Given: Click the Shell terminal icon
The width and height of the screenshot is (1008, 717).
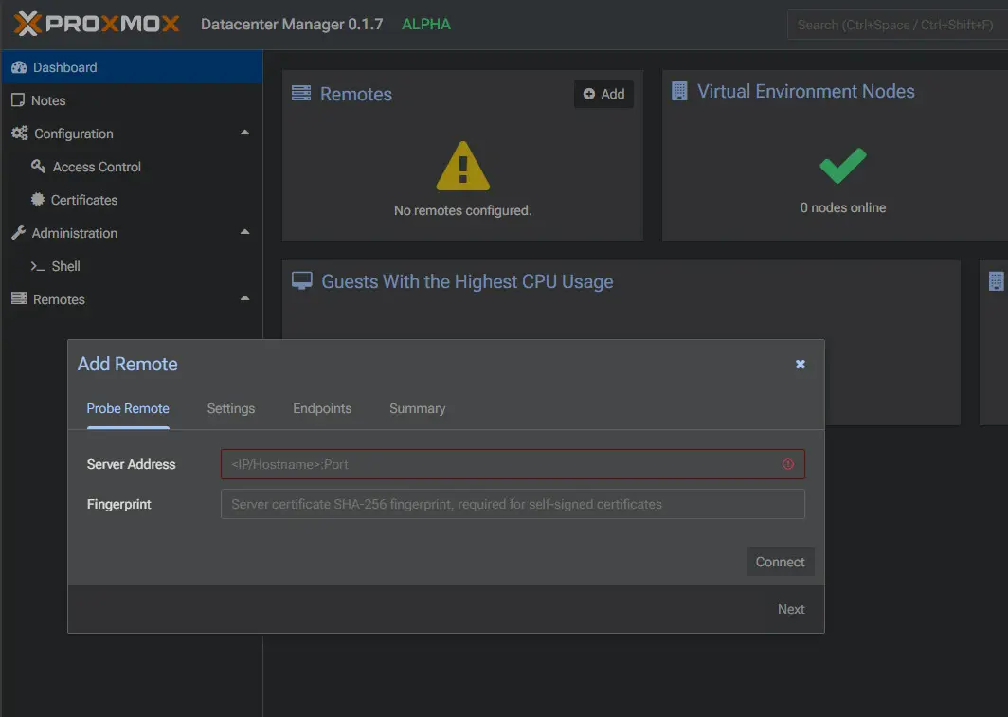Looking at the screenshot, I should pos(39,266).
